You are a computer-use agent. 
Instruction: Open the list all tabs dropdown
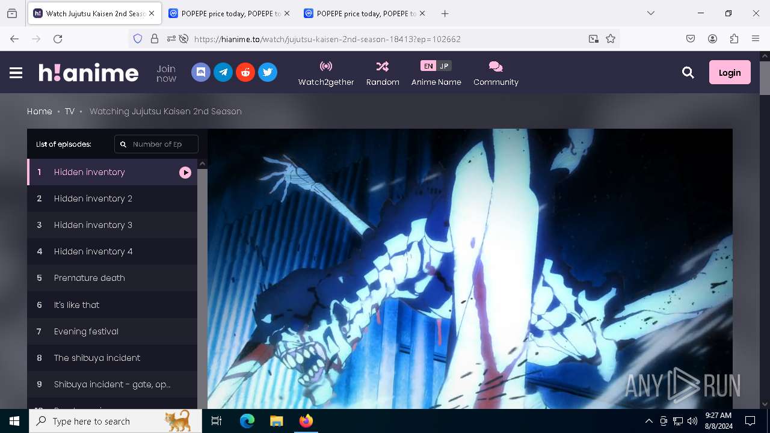coord(650,13)
